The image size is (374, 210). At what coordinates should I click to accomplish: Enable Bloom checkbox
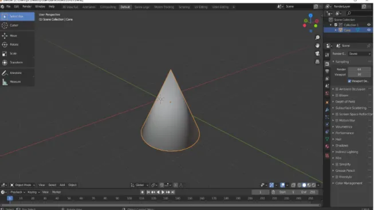tap(337, 96)
